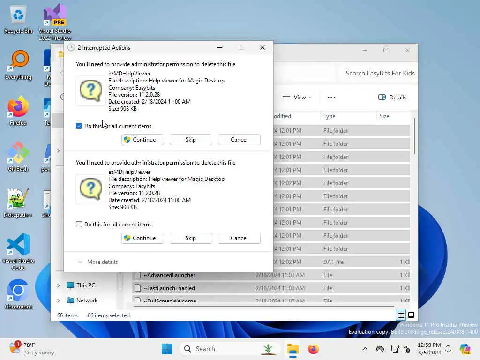Viewport: 480px width, 360px height.
Task: Select the ~AdvancedLauncher file row
Action: point(272,275)
